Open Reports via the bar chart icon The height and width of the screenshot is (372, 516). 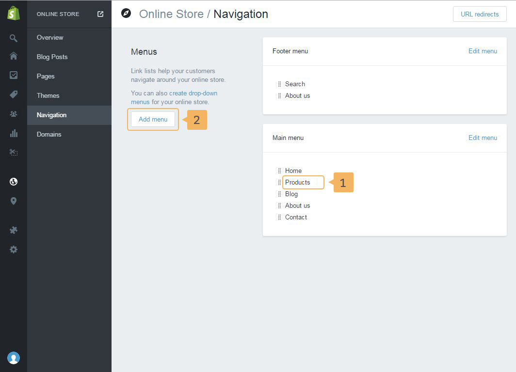(14, 133)
